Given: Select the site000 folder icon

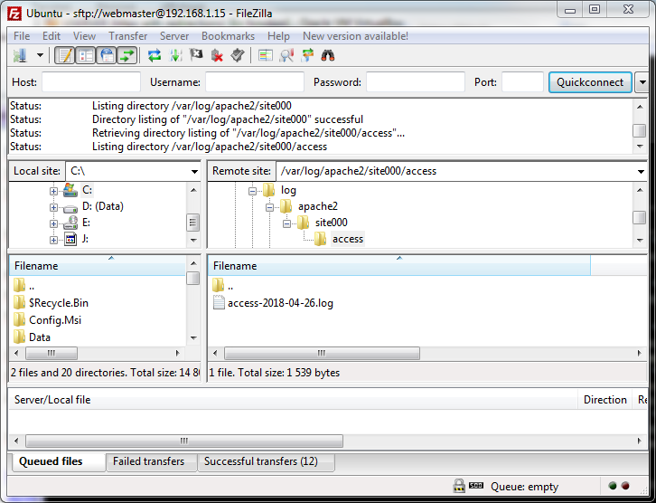Looking at the screenshot, I should (303, 223).
